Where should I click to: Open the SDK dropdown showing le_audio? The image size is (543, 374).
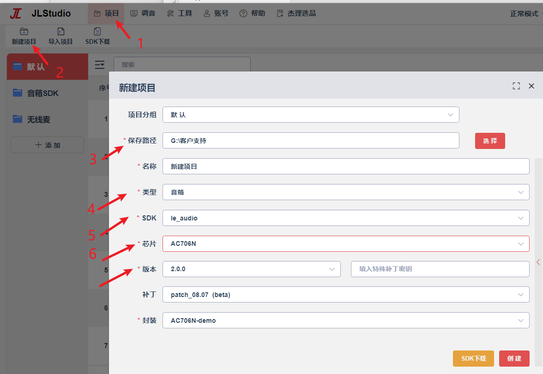pos(346,218)
